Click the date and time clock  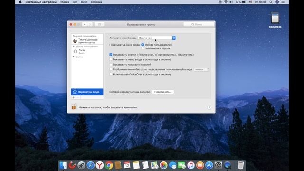(x=260, y=2)
